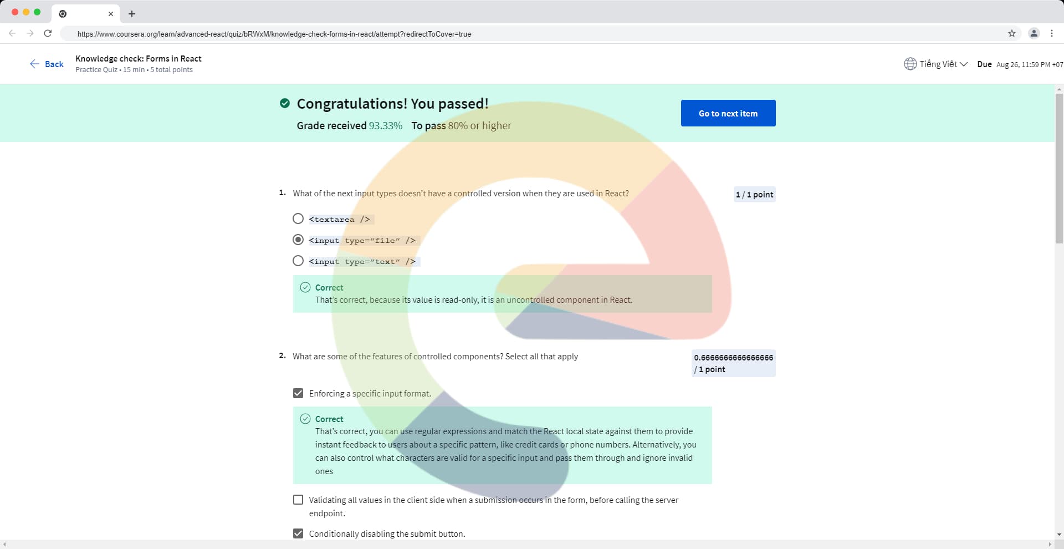Select the textarea radio option

(298, 218)
